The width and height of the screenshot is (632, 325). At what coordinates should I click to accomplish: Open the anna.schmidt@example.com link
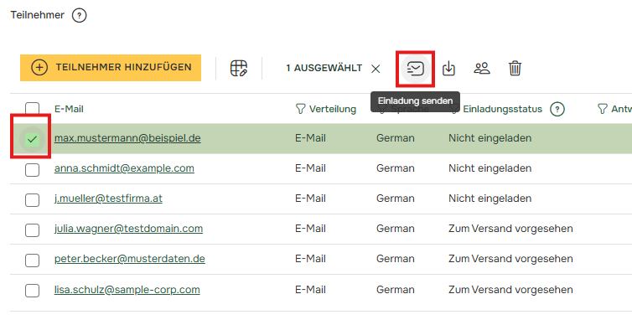click(x=124, y=168)
